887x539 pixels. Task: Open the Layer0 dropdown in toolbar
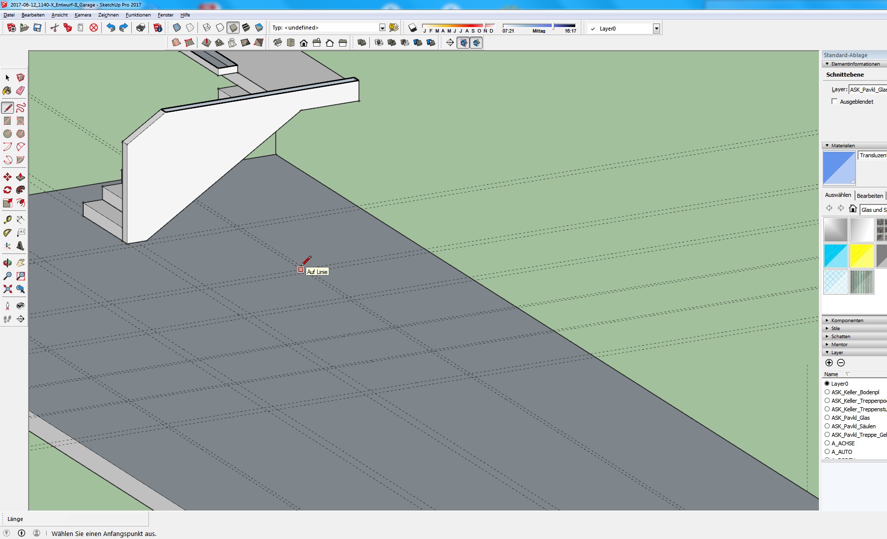tap(656, 29)
